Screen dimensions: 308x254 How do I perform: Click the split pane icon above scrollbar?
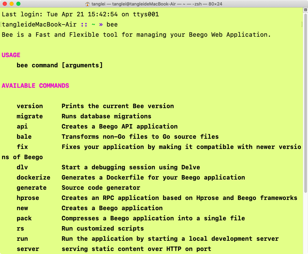click(x=305, y=10)
